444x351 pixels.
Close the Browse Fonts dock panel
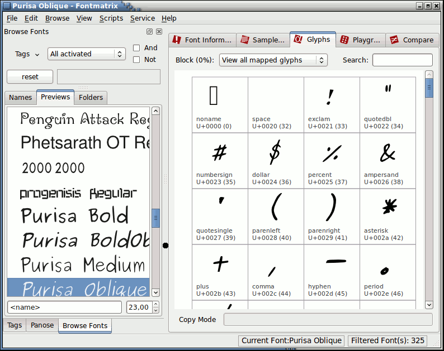[x=159, y=32]
